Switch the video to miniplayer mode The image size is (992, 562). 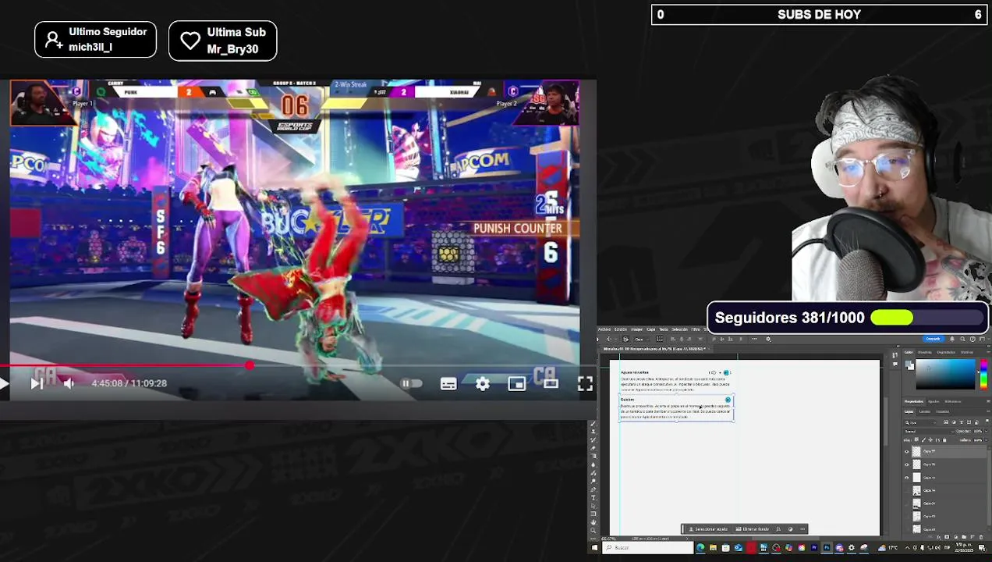tap(516, 383)
